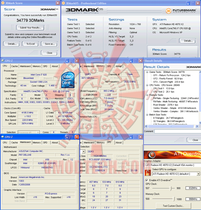Collapse the CPU Tests tree node

click(147, 85)
